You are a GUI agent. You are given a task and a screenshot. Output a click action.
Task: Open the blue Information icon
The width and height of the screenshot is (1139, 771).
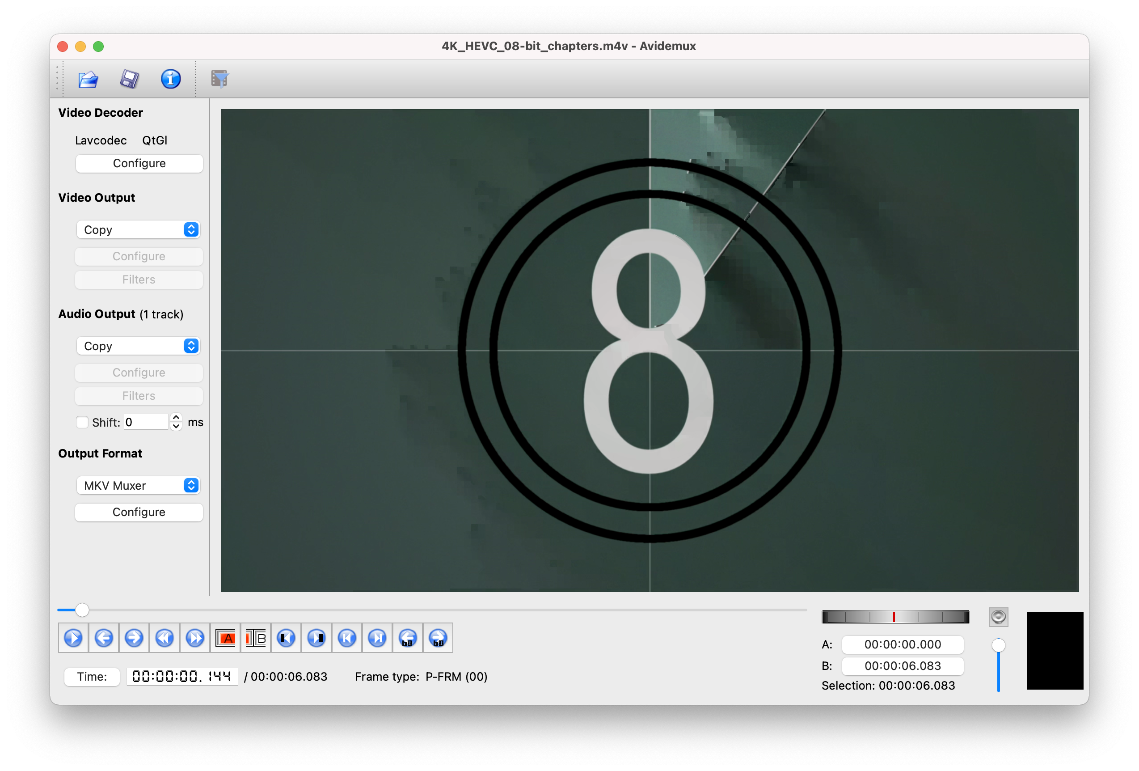170,79
